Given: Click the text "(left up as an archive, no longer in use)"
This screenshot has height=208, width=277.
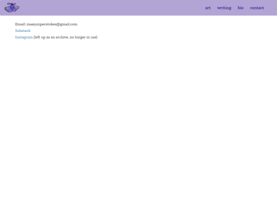Looking at the screenshot, I should 66,37.
